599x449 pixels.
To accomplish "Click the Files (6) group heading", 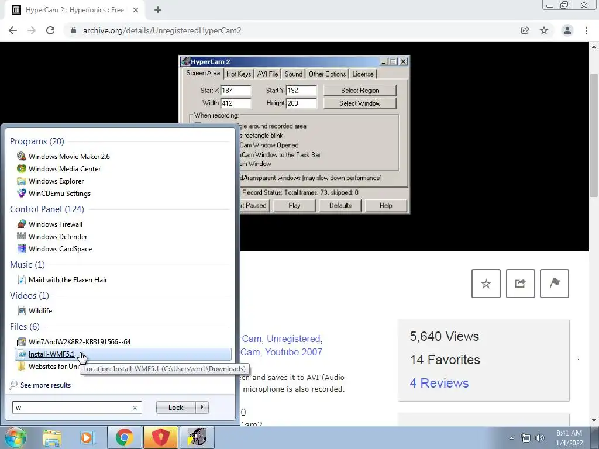I will [25, 327].
